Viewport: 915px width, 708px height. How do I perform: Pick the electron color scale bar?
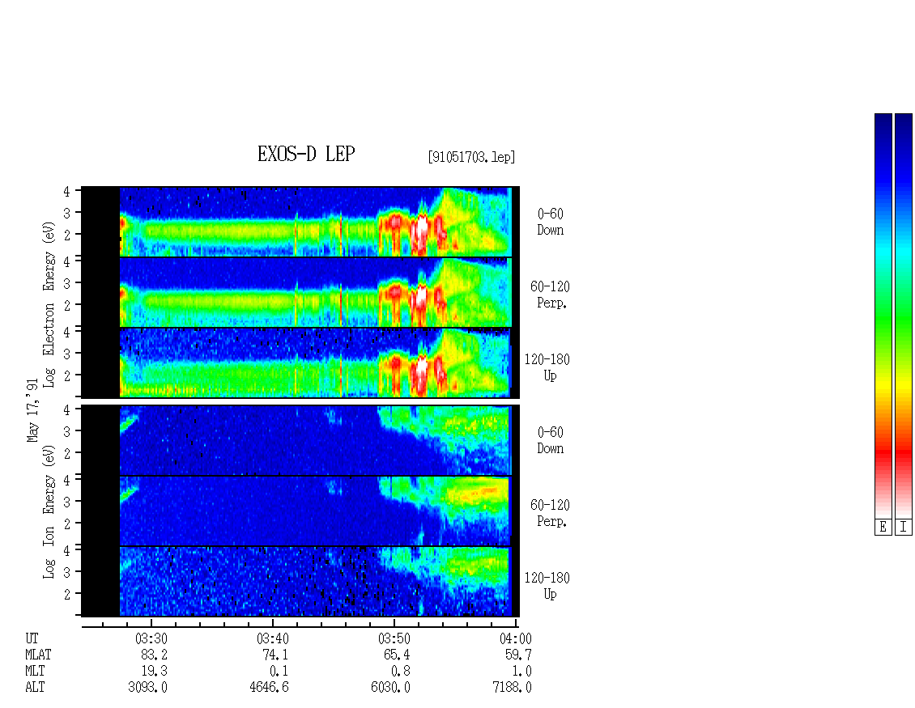click(x=883, y=316)
